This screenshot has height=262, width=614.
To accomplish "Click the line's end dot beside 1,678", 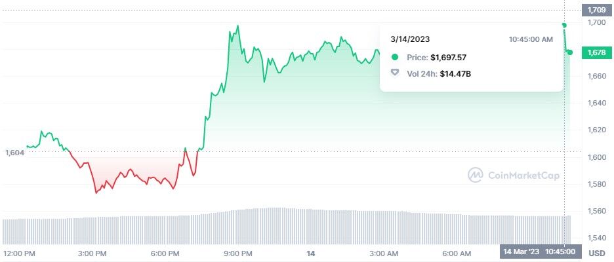I will click(570, 52).
